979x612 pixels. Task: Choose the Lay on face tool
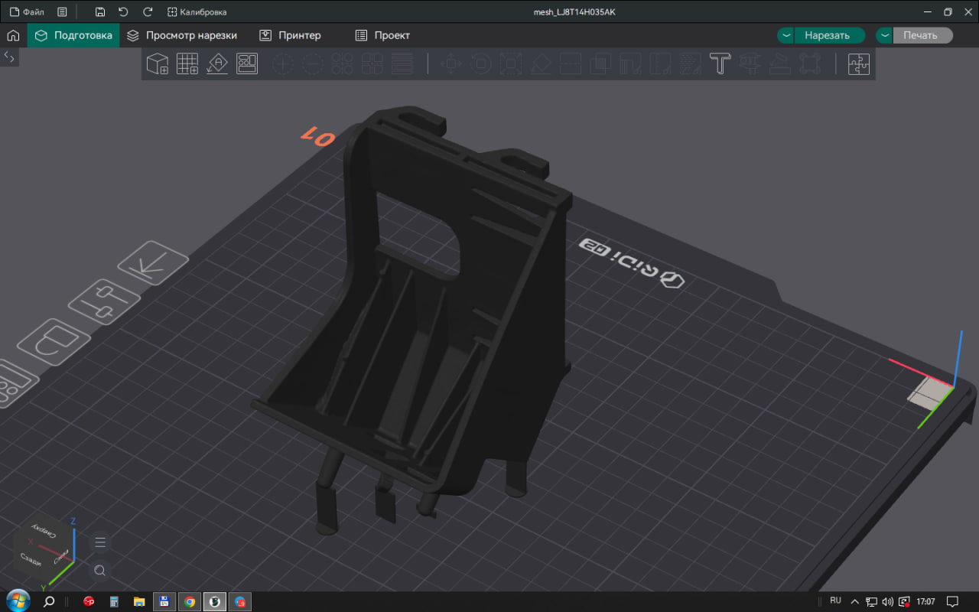pos(541,63)
